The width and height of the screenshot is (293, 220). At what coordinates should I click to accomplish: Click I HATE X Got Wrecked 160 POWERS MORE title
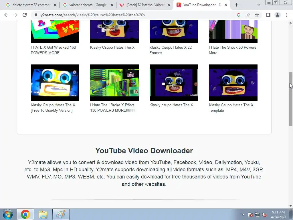pyautogui.click(x=53, y=50)
